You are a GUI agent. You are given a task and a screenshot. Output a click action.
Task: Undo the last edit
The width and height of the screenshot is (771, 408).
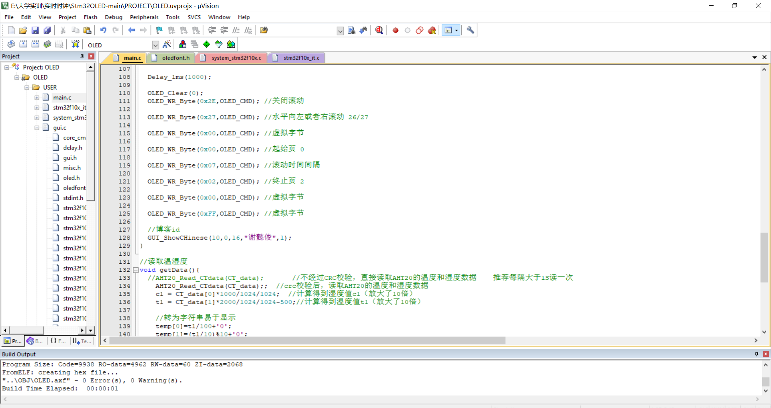click(x=103, y=30)
